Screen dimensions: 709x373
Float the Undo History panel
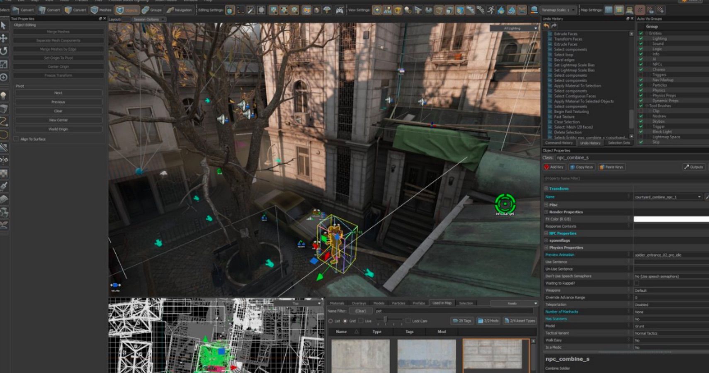(627, 19)
